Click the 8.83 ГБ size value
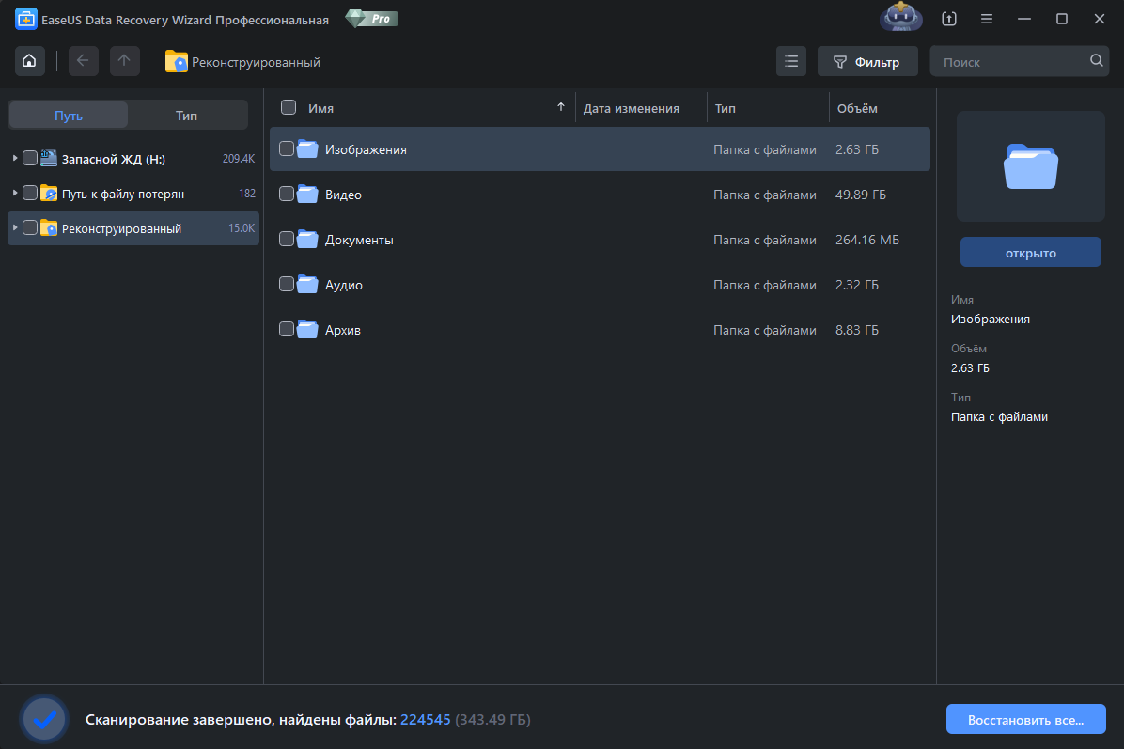Screen dimensions: 1124x749 point(856,331)
